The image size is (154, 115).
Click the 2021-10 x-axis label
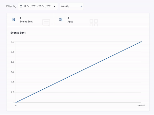point(141,106)
